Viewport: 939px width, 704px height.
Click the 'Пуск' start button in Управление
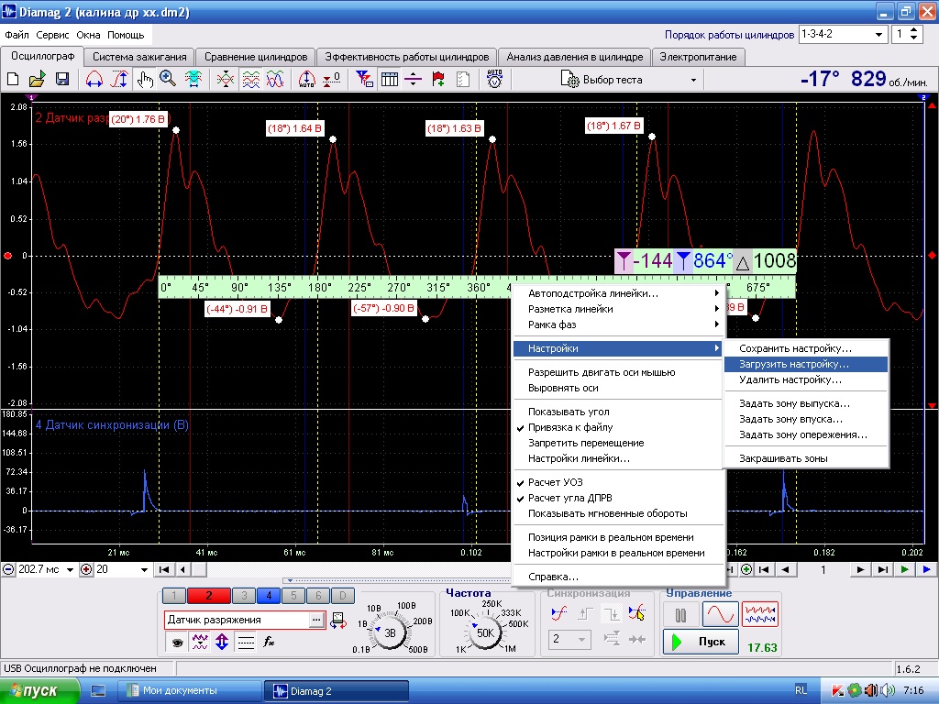coord(700,642)
